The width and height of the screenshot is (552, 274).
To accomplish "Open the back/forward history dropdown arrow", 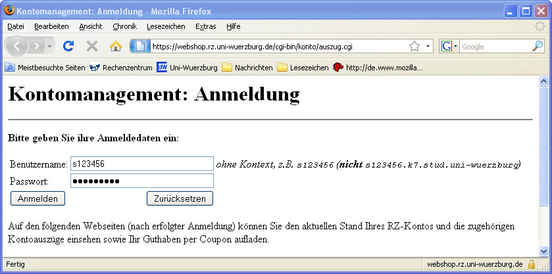I will (x=50, y=47).
